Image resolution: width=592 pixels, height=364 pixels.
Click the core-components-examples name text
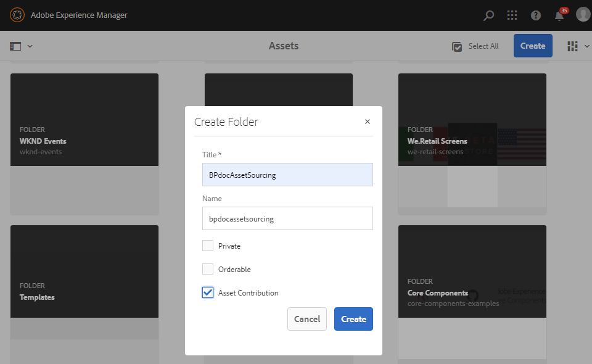coord(453,304)
